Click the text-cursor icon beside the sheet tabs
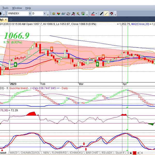The height and width of the screenshot is (155, 155). click(x=138, y=153)
